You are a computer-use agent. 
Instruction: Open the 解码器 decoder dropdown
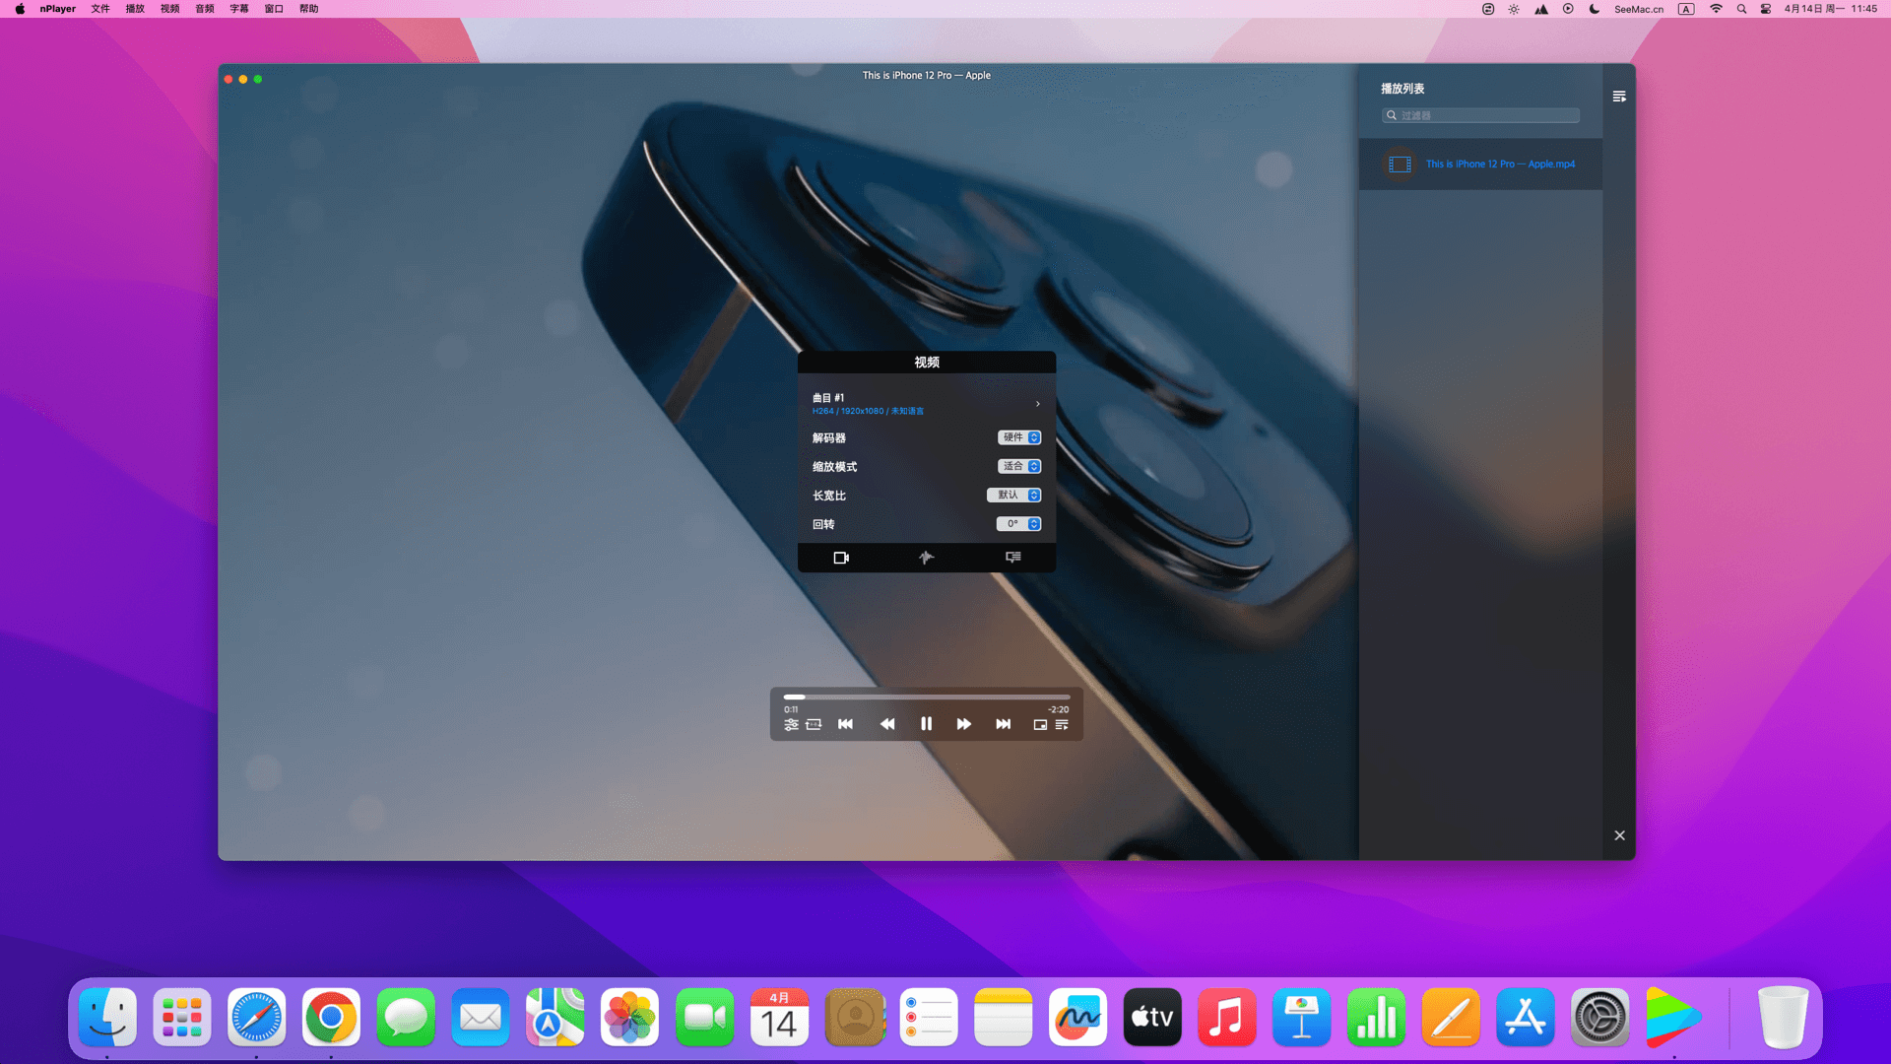1019,437
